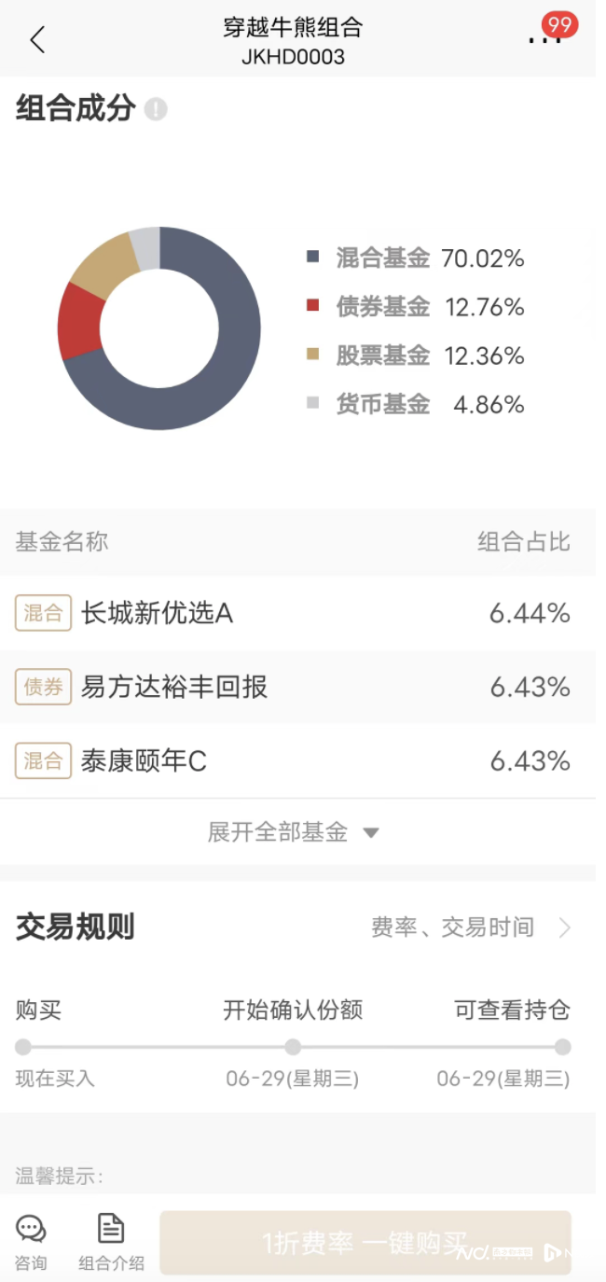
Task: Open 咨询 chat icon
Action: (31, 1229)
